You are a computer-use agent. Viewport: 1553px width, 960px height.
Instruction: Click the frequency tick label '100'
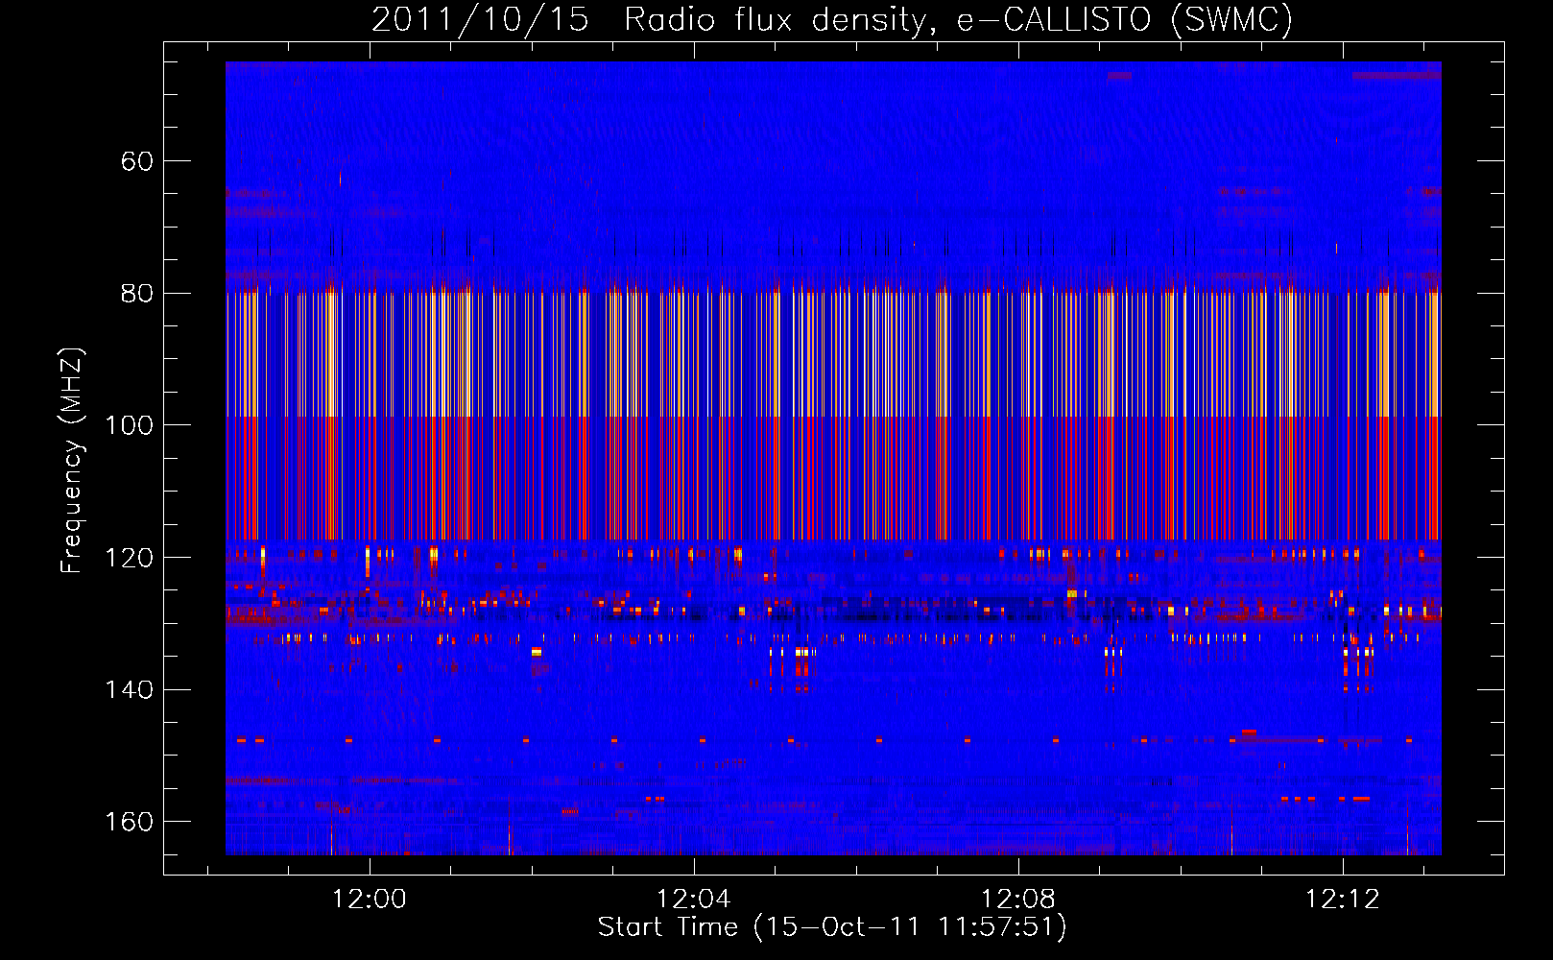click(x=130, y=425)
